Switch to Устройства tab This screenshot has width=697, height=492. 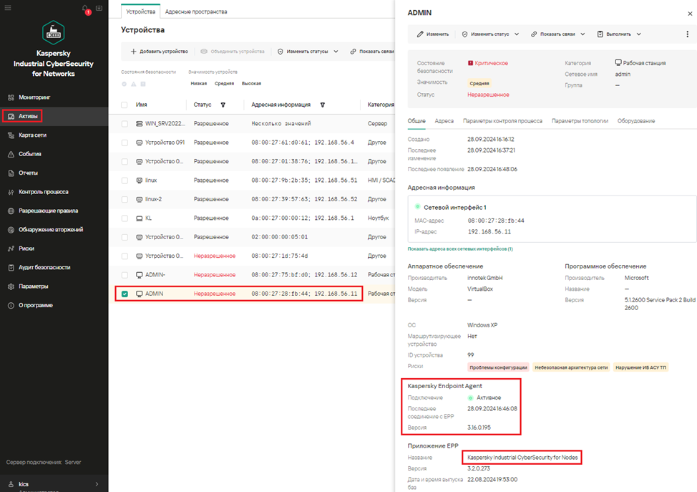pyautogui.click(x=140, y=11)
